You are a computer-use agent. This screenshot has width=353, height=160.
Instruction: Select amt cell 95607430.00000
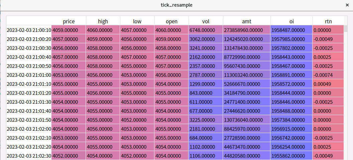click(247, 66)
